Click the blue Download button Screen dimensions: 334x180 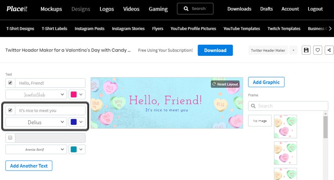click(215, 50)
